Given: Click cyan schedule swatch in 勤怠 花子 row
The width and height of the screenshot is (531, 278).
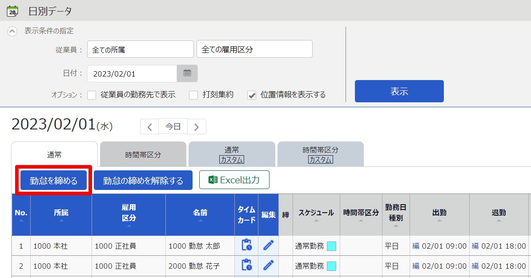Looking at the screenshot, I should pos(331,266).
